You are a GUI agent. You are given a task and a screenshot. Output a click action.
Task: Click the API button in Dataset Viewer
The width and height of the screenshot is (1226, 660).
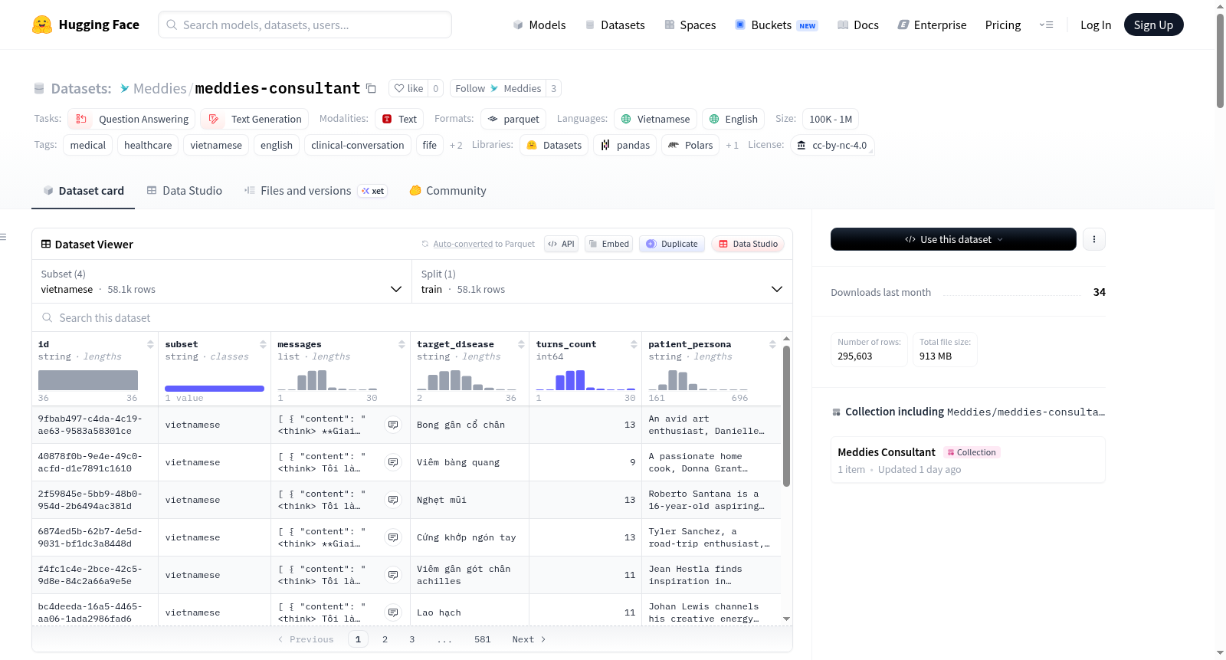(x=562, y=244)
